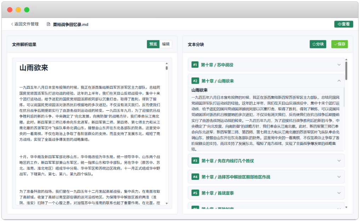Collapse chunk #2 山雨欲来 chevron
Screen dimensions: 360x221
(x=339, y=81)
